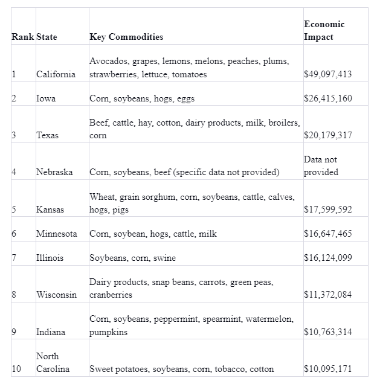Viewport: 377px width, 384px height.
Task: Click the Texas state cell
Action: click(x=62, y=124)
